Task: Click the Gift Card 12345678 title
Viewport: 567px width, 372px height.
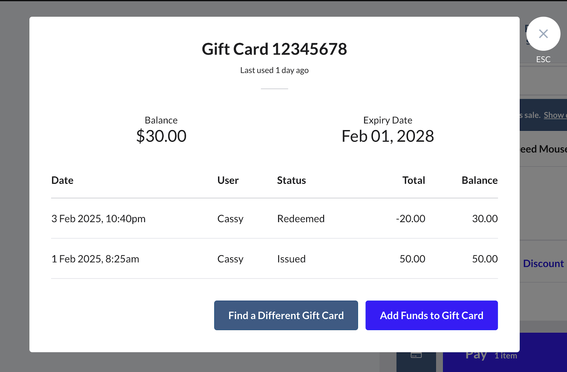Action: 274,49
